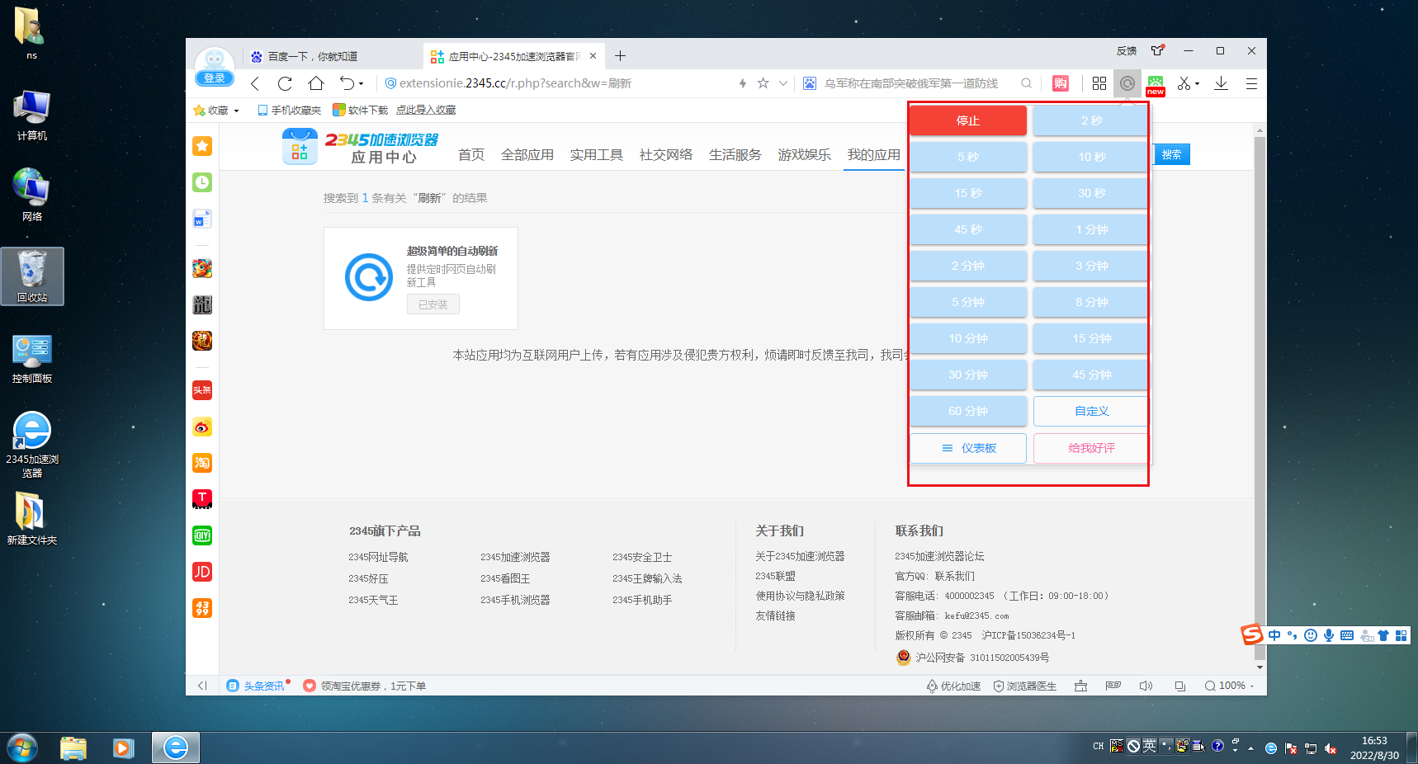Open favorites star in left sidebar
The height and width of the screenshot is (764, 1418).
click(202, 146)
